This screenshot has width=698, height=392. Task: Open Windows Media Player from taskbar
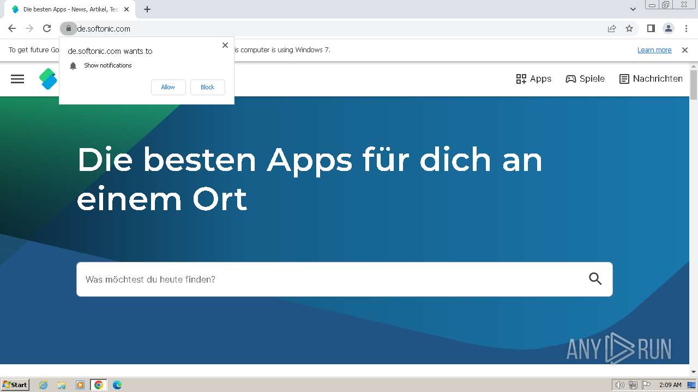pos(80,385)
